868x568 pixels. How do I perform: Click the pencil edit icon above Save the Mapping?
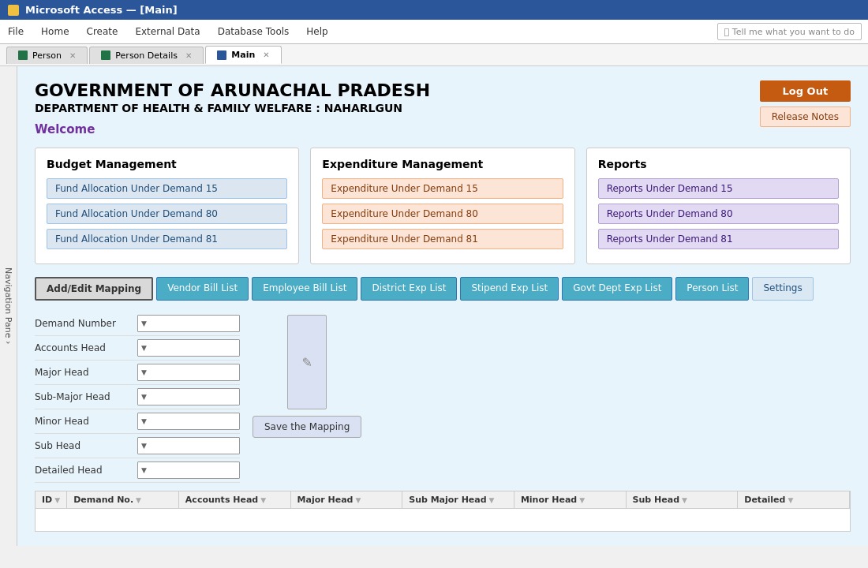point(307,361)
